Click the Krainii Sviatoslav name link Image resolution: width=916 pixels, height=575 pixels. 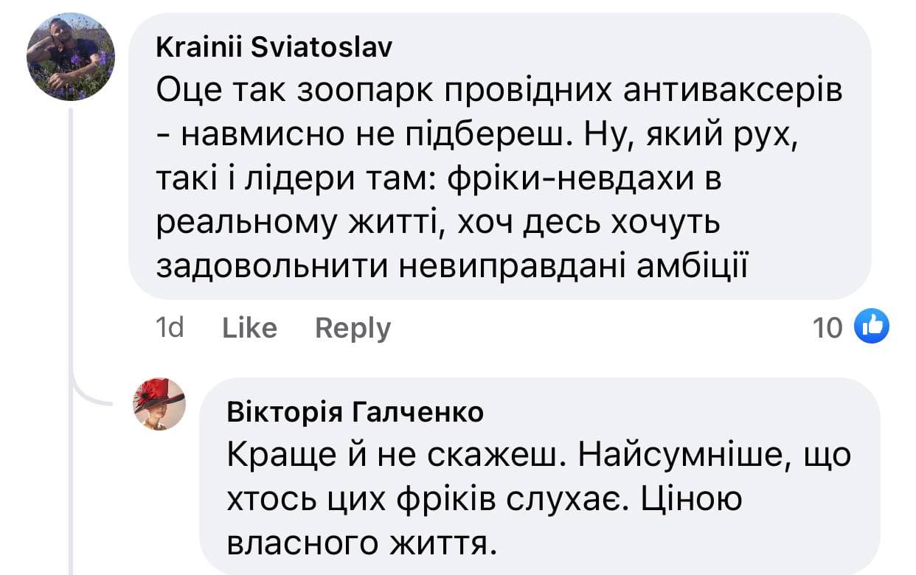[274, 47]
